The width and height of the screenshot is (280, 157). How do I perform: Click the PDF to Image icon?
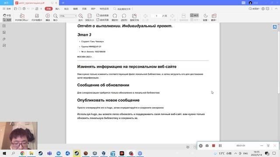[x=37, y=16]
